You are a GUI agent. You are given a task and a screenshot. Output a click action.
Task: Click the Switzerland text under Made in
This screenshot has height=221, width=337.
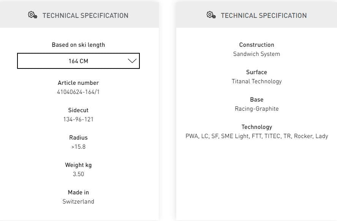(78, 202)
